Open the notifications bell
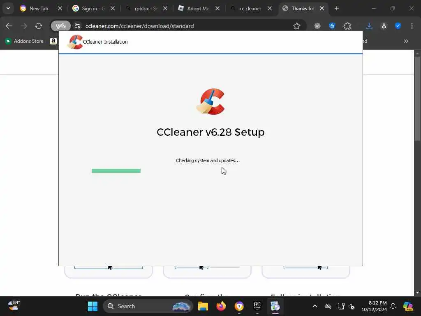Image resolution: width=421 pixels, height=316 pixels. (393, 306)
